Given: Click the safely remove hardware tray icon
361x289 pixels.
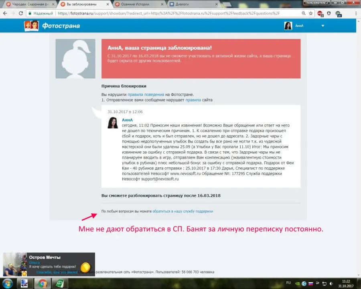Looking at the screenshot, I should point(318,283).
